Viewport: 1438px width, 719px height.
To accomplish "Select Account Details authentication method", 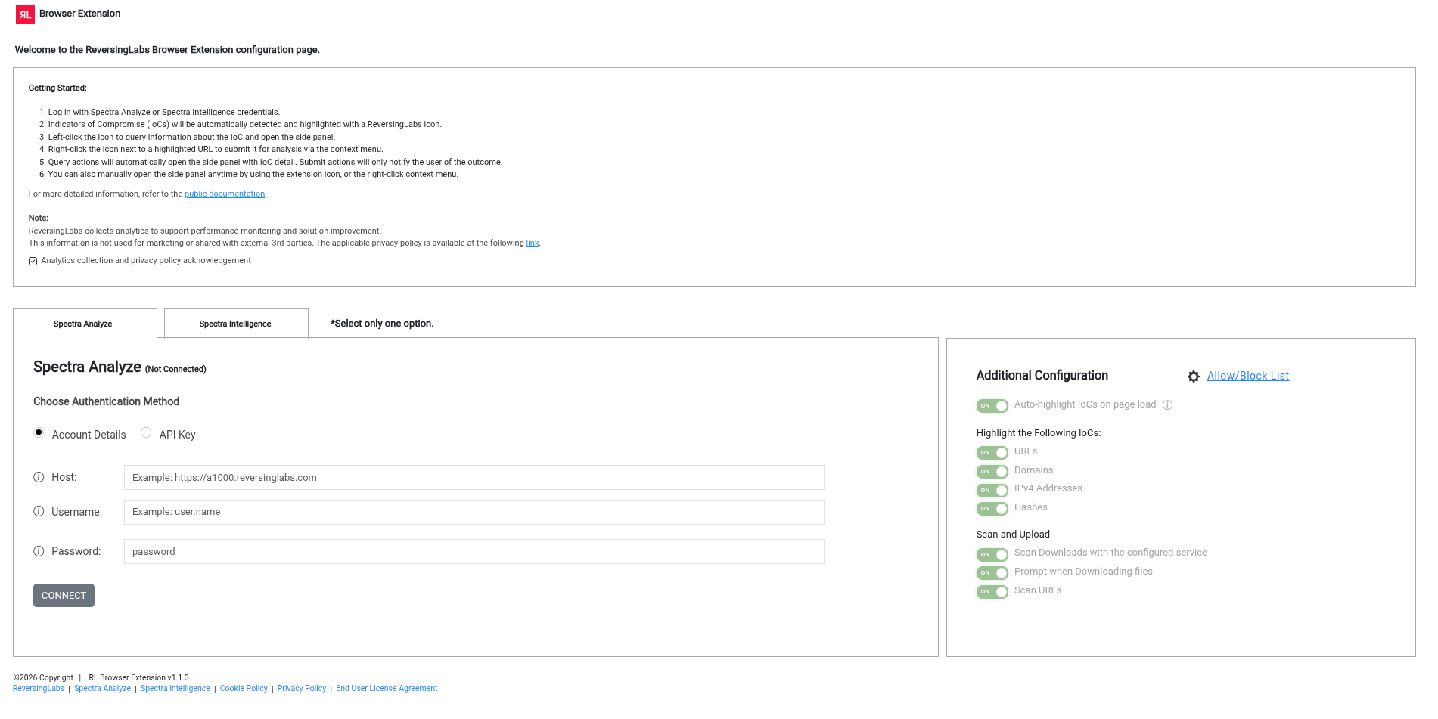I will pyautogui.click(x=39, y=432).
